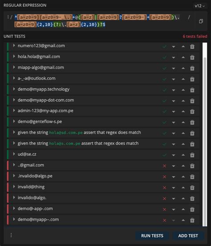Delete the demo@genteflow-s.pe test
The height and width of the screenshot is (246, 211).
[192, 122]
